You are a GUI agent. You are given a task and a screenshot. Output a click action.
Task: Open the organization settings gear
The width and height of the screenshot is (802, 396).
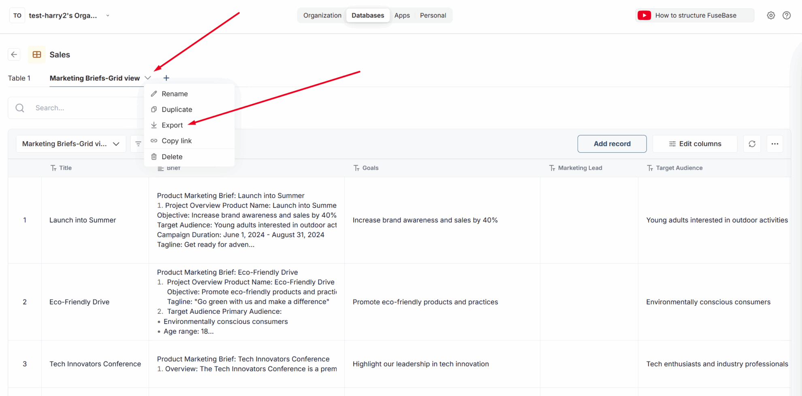pyautogui.click(x=771, y=15)
